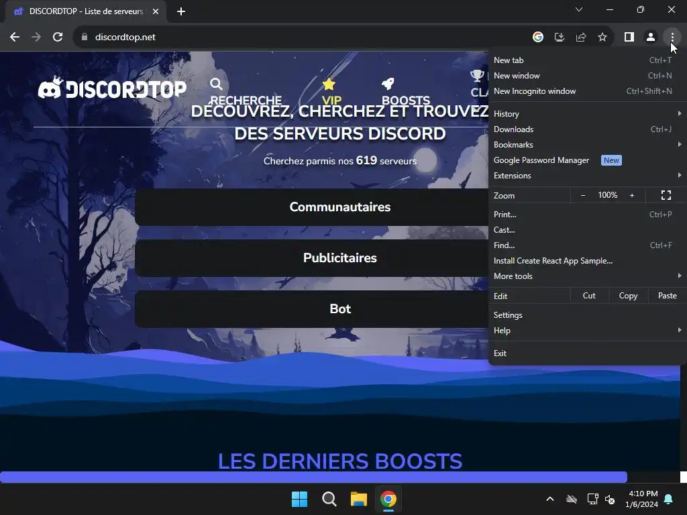Click the Publicitaires category button

coord(312,258)
